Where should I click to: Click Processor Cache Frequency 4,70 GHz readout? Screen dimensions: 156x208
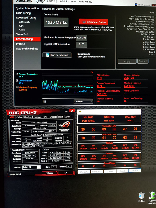108,92
